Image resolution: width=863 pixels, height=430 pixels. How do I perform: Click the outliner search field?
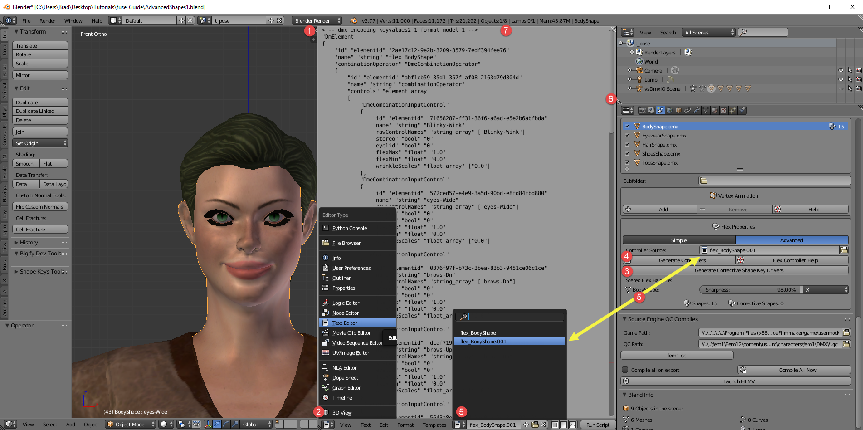(x=763, y=33)
